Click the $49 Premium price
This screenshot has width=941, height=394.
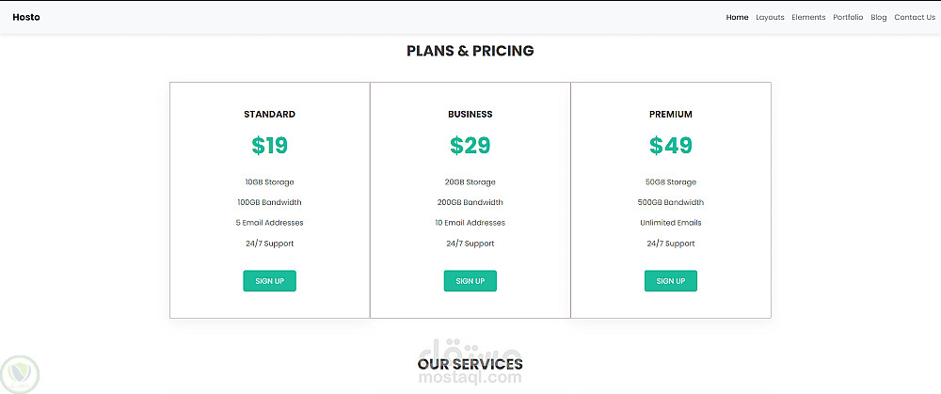[671, 146]
